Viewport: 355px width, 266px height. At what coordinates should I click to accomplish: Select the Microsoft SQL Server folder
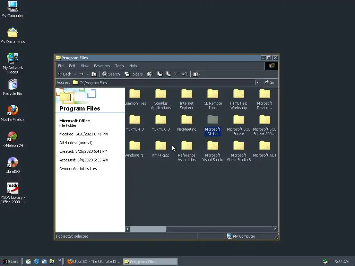[239, 125]
